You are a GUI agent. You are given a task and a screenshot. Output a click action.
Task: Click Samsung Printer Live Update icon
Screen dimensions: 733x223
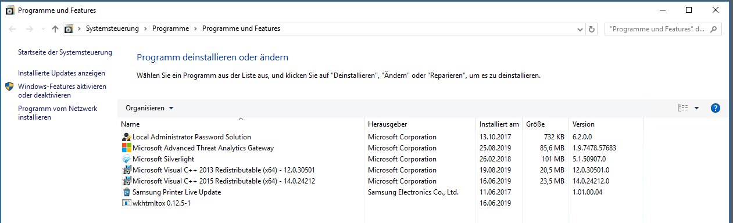127,192
